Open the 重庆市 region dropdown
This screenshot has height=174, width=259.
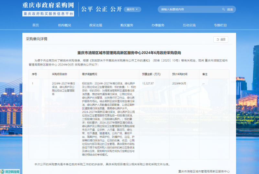point(132,9)
